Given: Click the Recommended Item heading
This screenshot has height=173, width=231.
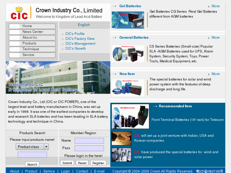Looking at the screenshot, I should pos(175,106).
